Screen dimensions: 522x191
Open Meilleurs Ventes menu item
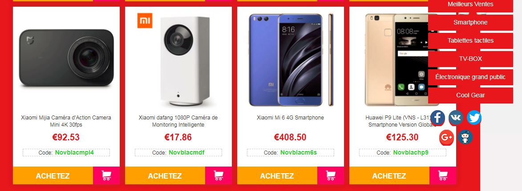tap(470, 4)
